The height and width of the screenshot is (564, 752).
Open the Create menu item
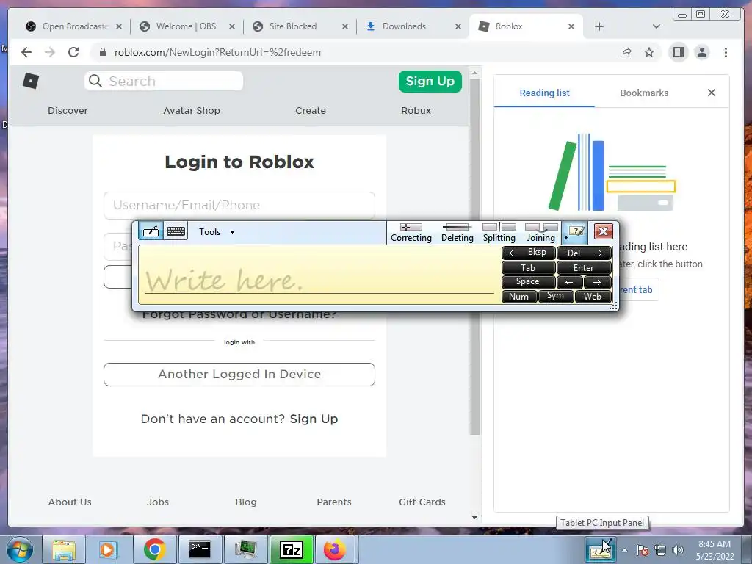pyautogui.click(x=311, y=110)
